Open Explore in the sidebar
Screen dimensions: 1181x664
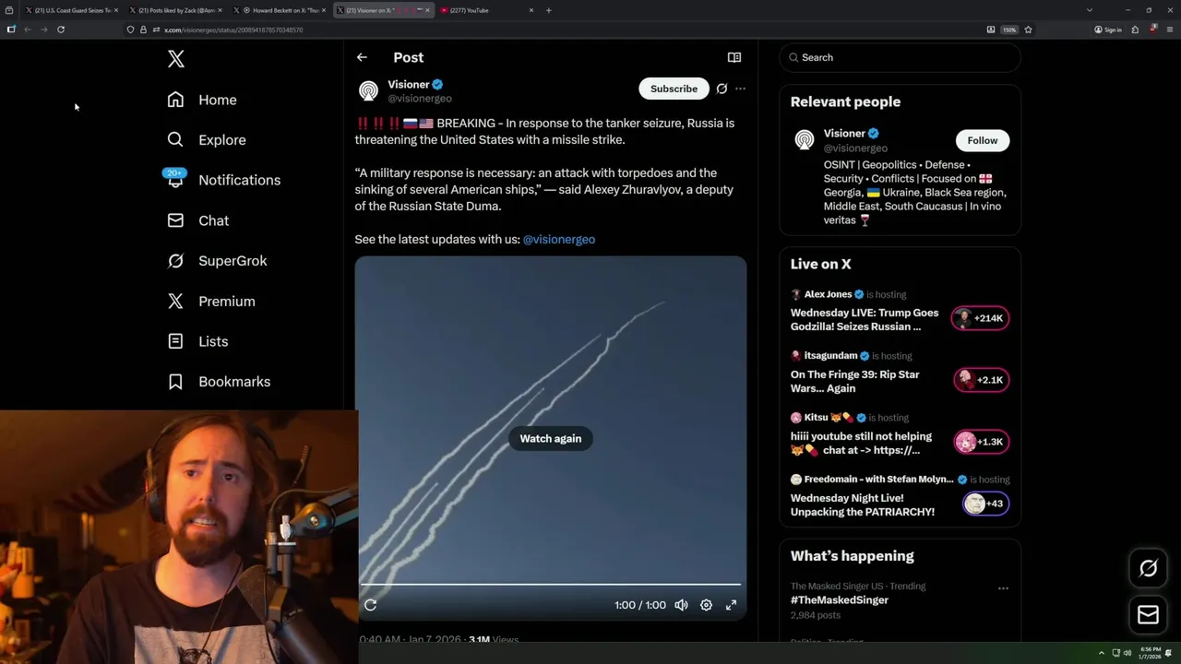click(207, 140)
